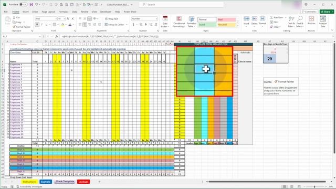Toggle Italic formatting

(x=42, y=25)
